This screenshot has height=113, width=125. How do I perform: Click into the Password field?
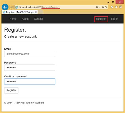(x=30, y=68)
